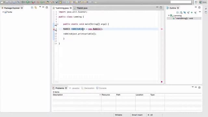Viewport: 208px width, 117px height.
Task: Click the Run External Tools icon
Action: (32, 2)
